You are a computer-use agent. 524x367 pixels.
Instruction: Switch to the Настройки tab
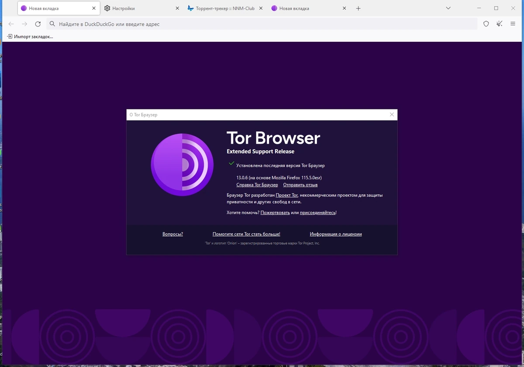coord(142,8)
